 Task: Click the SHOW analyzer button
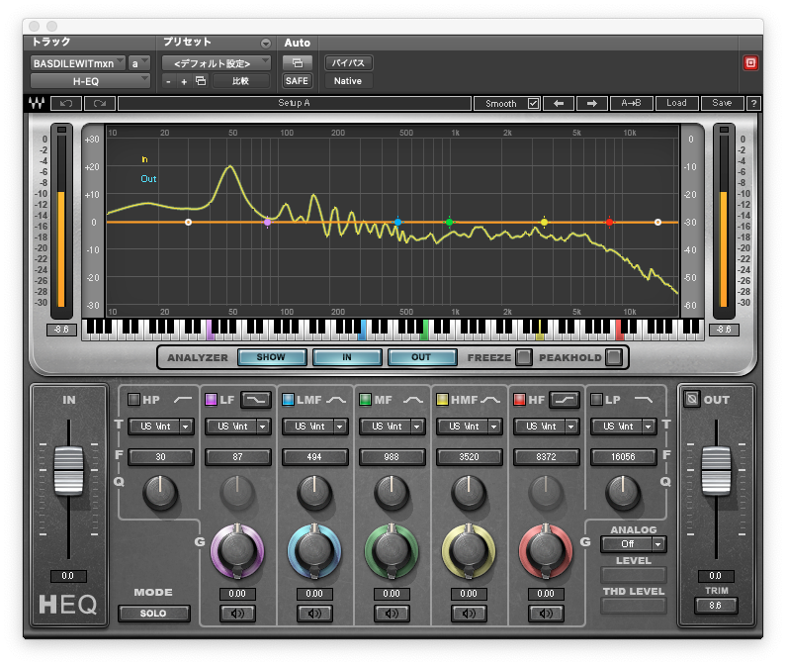pos(272,357)
